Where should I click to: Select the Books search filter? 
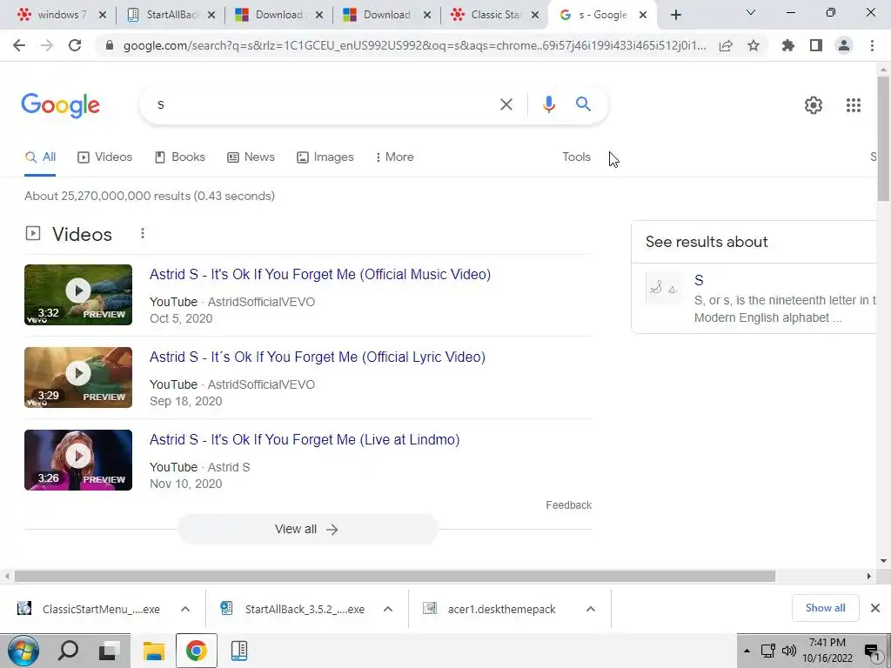(179, 157)
